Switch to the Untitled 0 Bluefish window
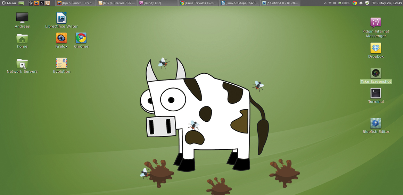403x195 pixels. [280, 3]
